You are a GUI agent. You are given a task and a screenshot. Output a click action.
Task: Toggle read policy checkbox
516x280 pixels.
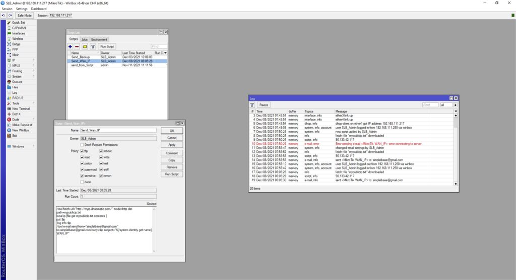coord(82,157)
